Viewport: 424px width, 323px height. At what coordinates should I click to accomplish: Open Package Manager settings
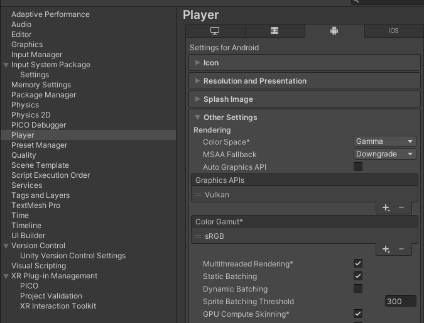pos(43,95)
